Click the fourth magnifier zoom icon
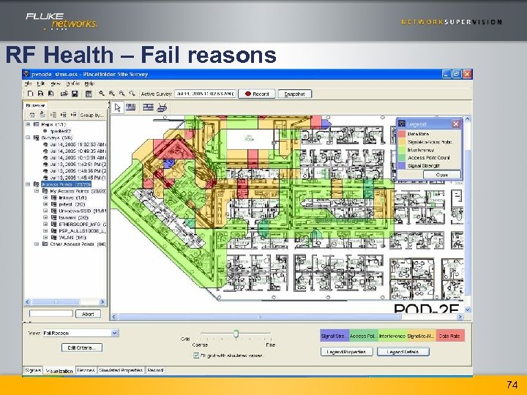527x395 pixels. point(132,94)
